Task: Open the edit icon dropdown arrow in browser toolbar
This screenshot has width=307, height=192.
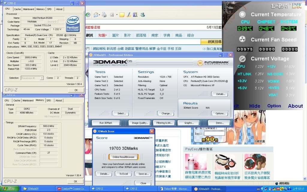Action: tap(117, 15)
